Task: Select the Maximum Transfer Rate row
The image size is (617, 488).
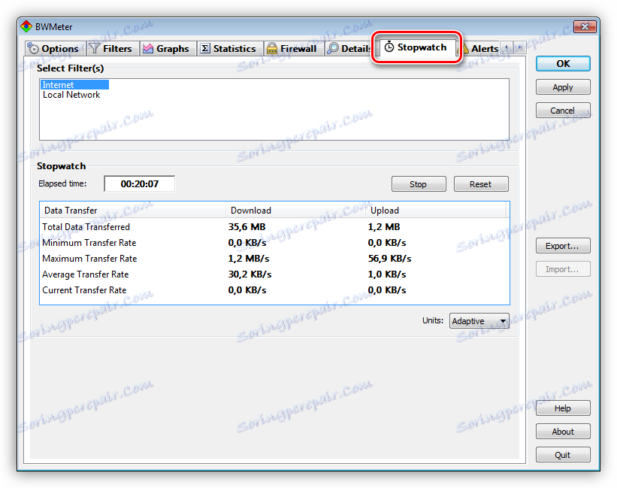Action: coord(274,258)
